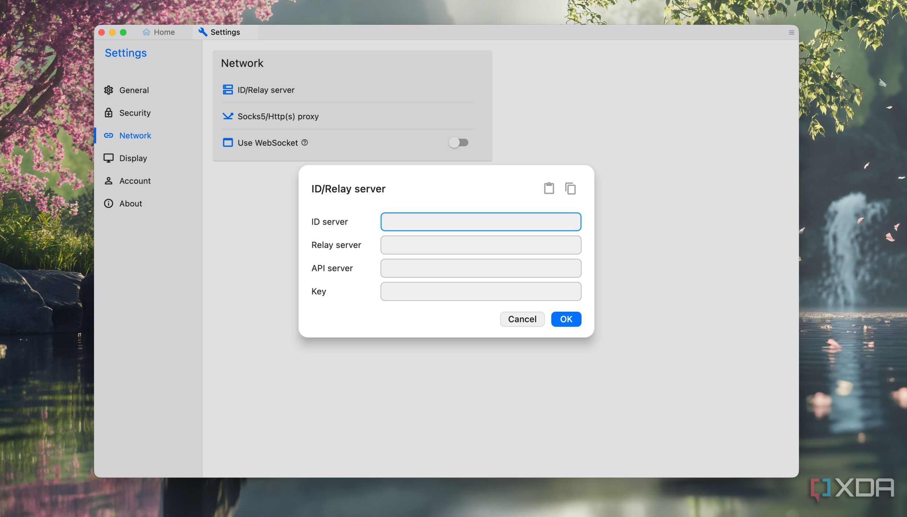
Task: Toggle the Use WebSocket switch
Action: click(x=458, y=143)
